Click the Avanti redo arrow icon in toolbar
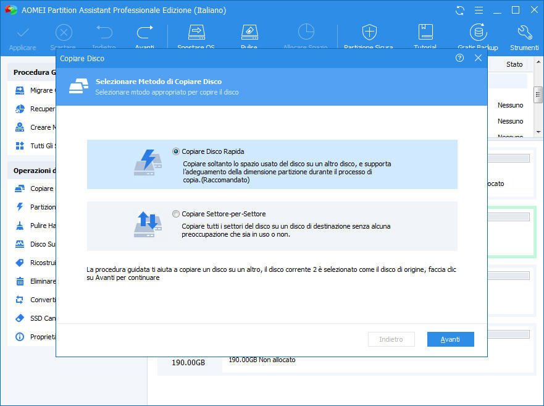 pos(144,32)
